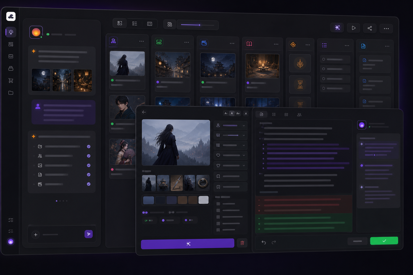Click the orange diamond column header icon
This screenshot has width=413, height=275.
point(293,45)
